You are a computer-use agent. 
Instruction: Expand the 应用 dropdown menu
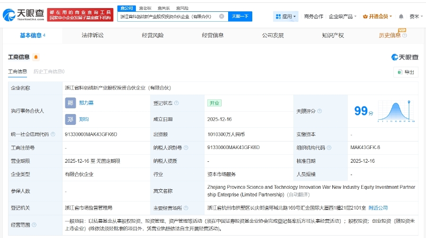point(286,17)
